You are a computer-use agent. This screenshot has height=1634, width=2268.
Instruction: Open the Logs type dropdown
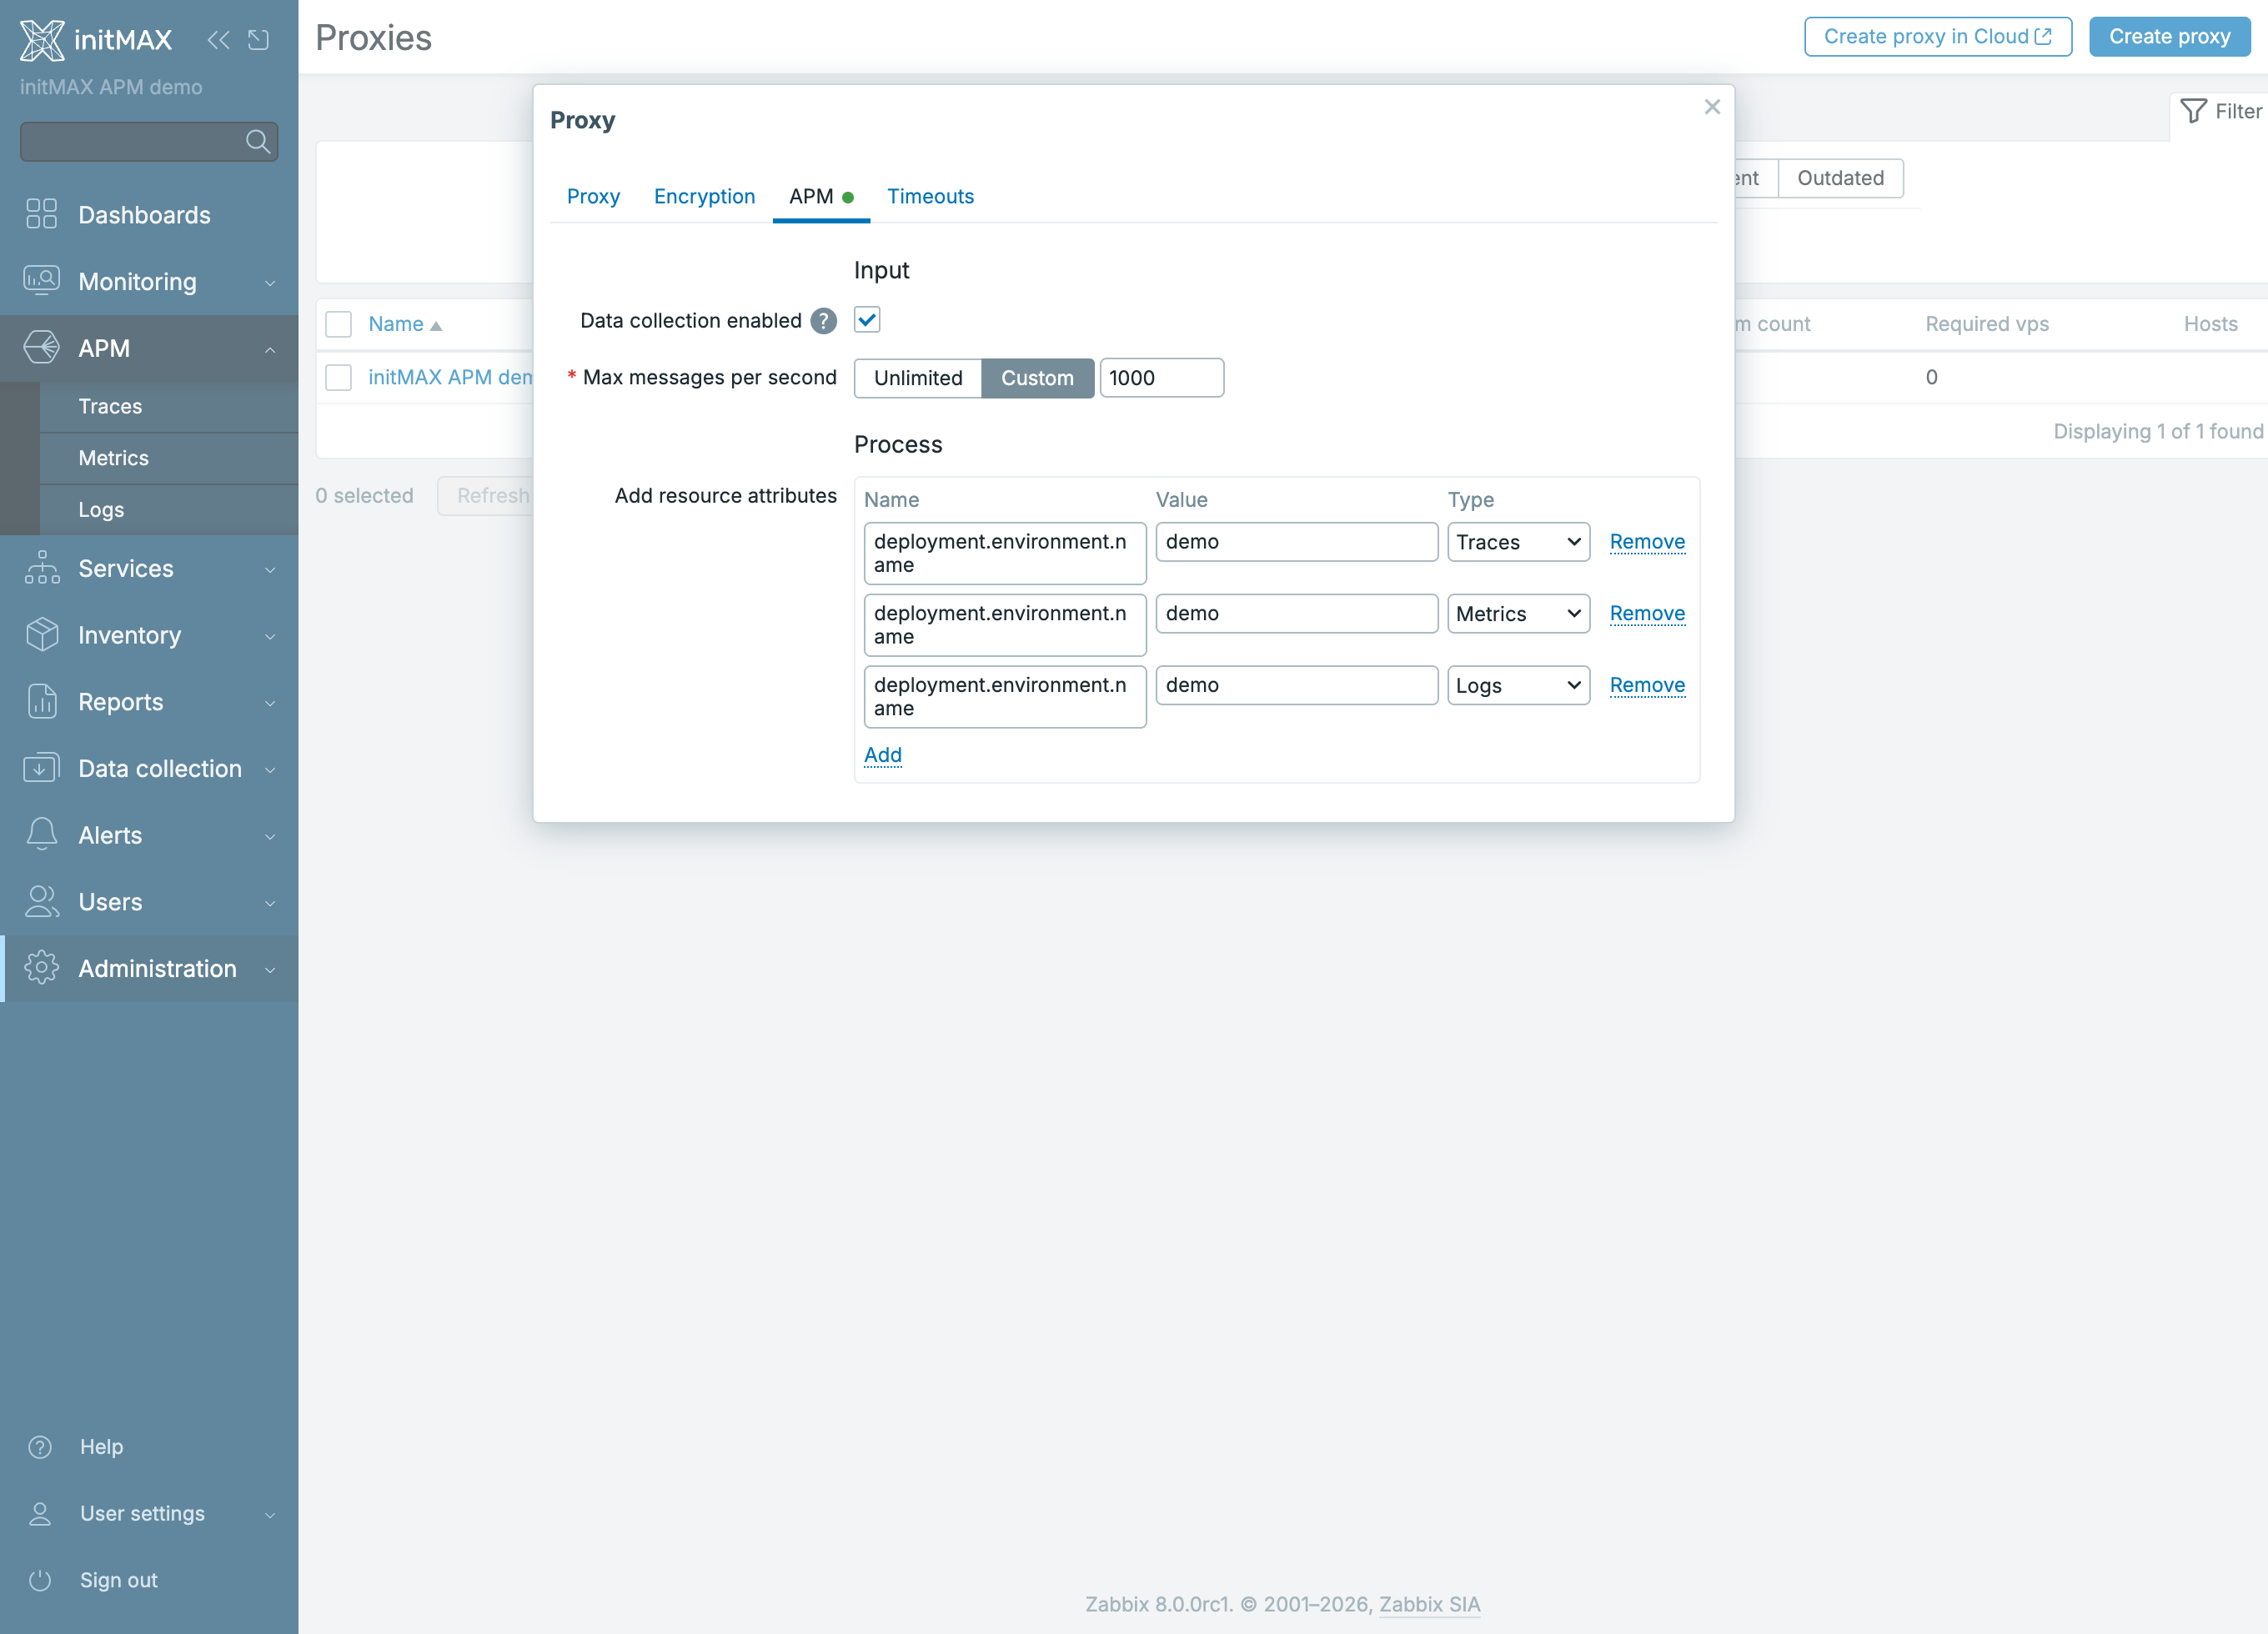click(x=1518, y=686)
